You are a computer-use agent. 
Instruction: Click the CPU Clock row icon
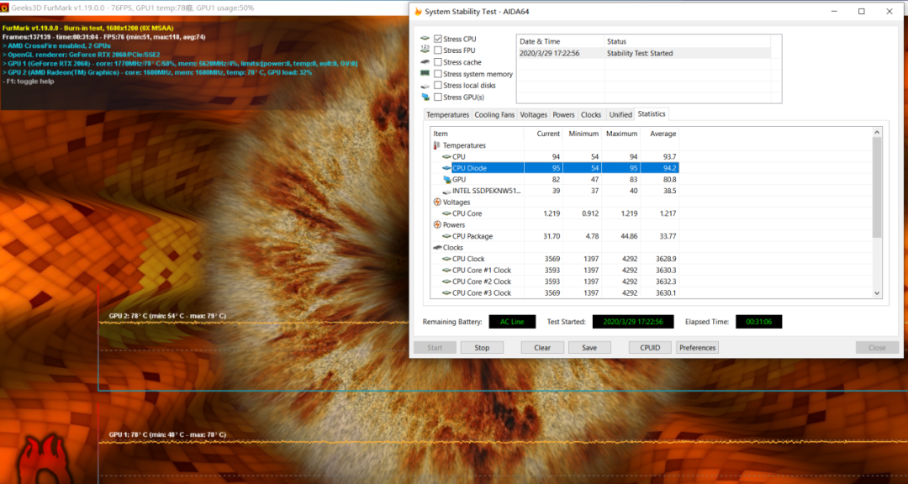tap(446, 259)
